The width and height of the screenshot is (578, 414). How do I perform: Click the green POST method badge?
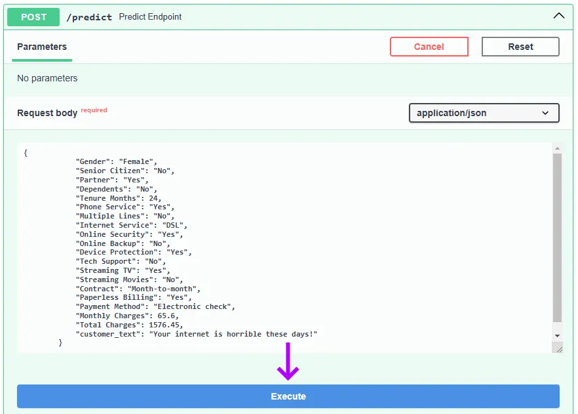coord(33,16)
